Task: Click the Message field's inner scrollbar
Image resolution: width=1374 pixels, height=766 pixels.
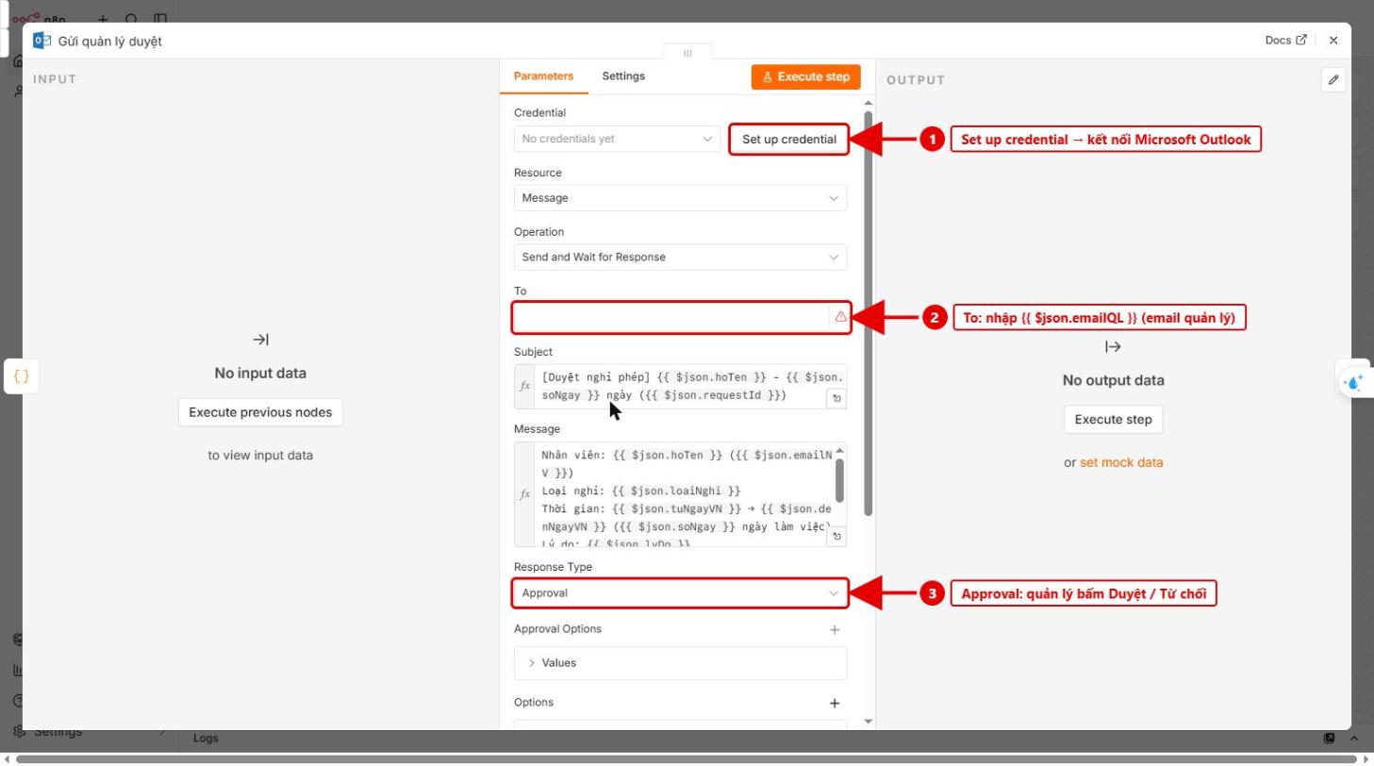Action: pos(839,480)
